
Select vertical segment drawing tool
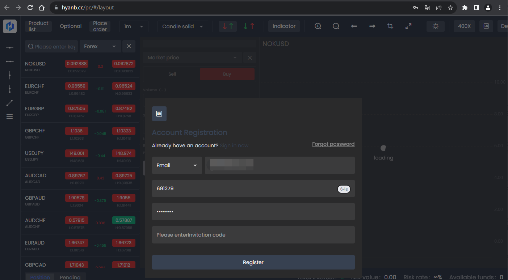pos(10,89)
